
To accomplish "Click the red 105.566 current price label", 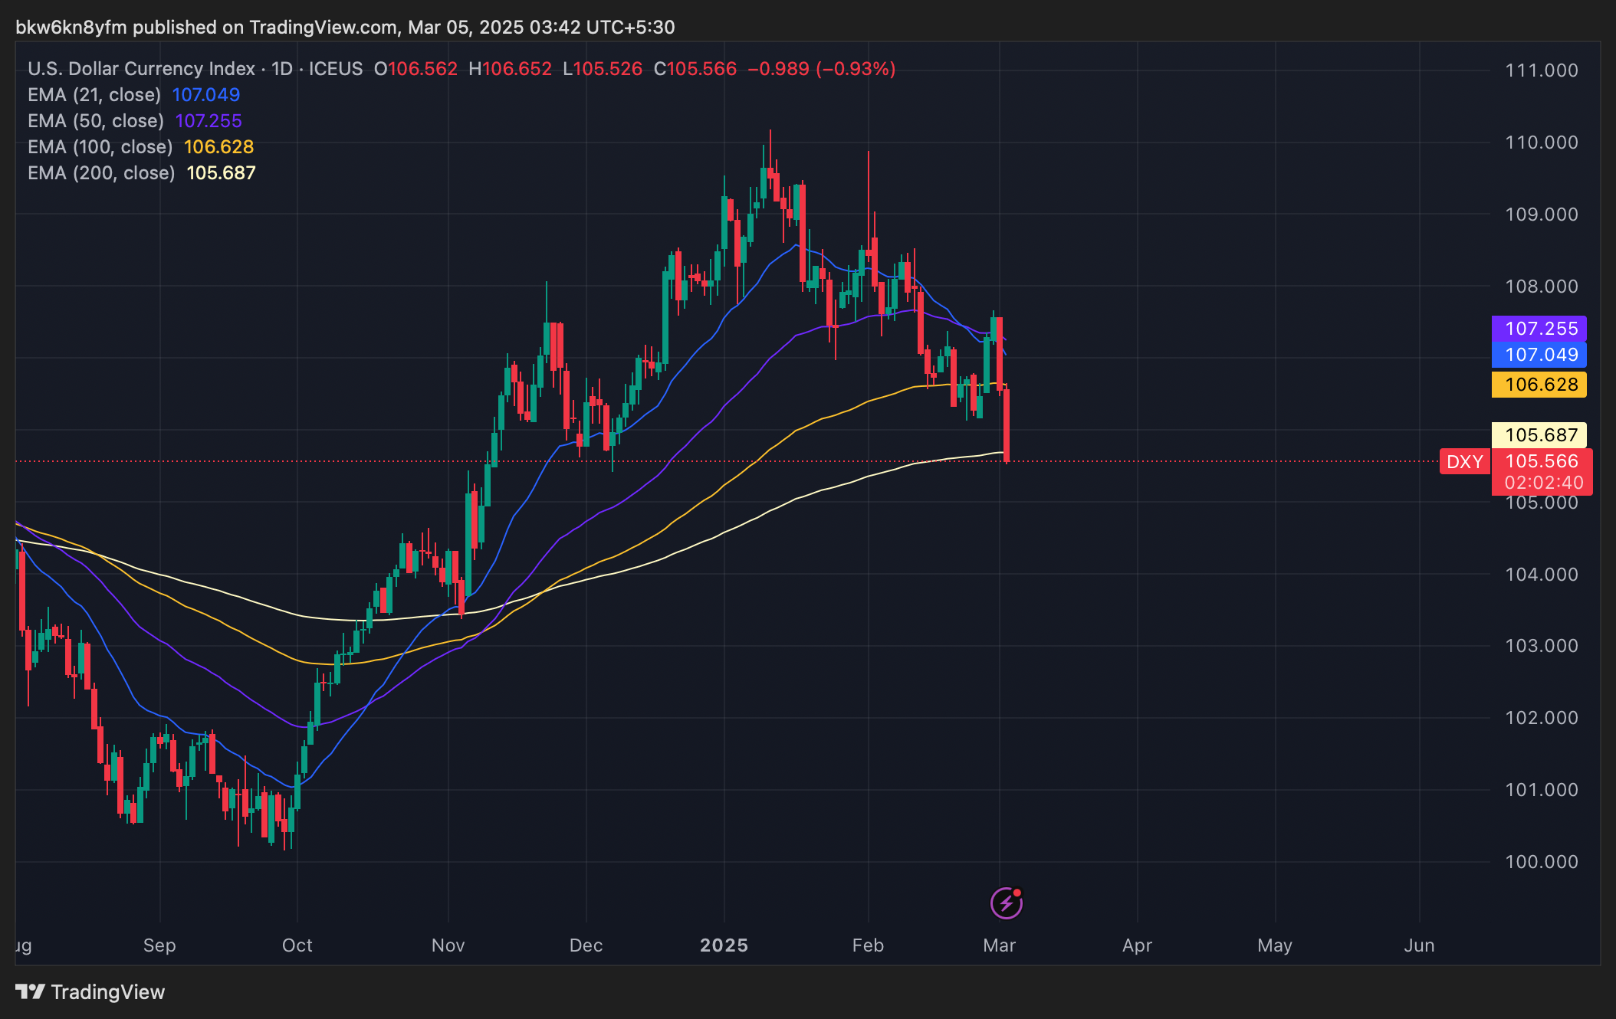I will click(1541, 461).
